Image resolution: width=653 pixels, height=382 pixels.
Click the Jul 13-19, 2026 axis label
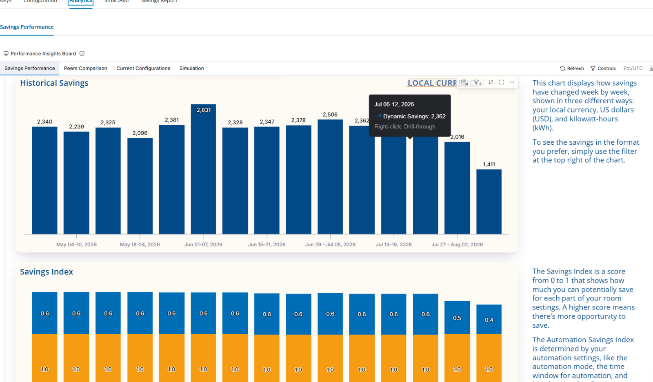[394, 245]
